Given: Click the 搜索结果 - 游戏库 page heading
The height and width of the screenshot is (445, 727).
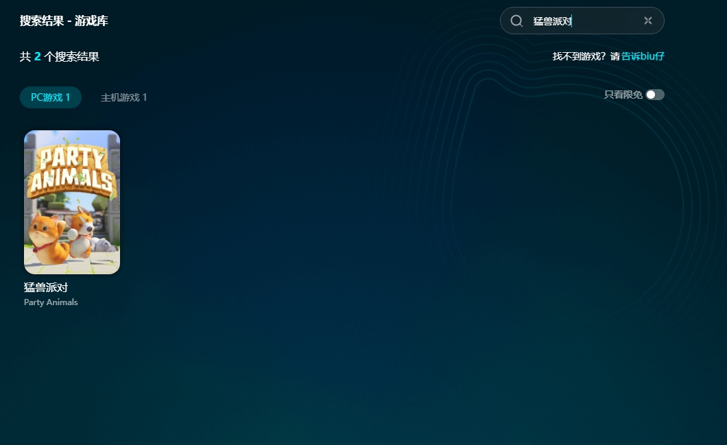Looking at the screenshot, I should (x=64, y=21).
